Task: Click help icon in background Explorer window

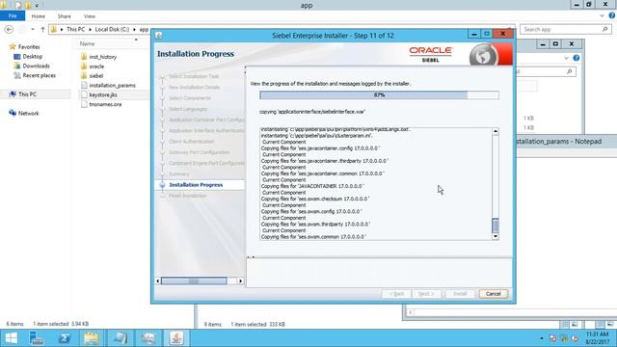Action: pos(577,58)
